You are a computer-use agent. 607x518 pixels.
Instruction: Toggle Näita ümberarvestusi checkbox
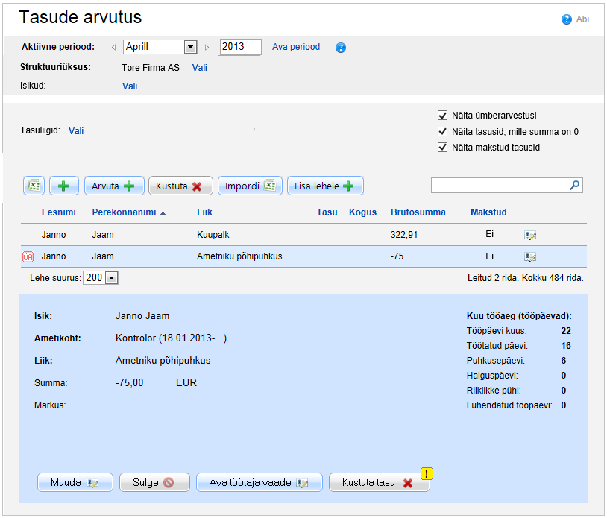tap(443, 116)
